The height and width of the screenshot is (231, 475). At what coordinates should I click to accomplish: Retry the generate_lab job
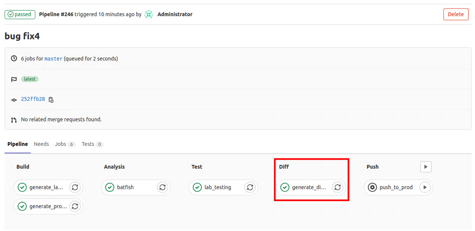point(75,187)
